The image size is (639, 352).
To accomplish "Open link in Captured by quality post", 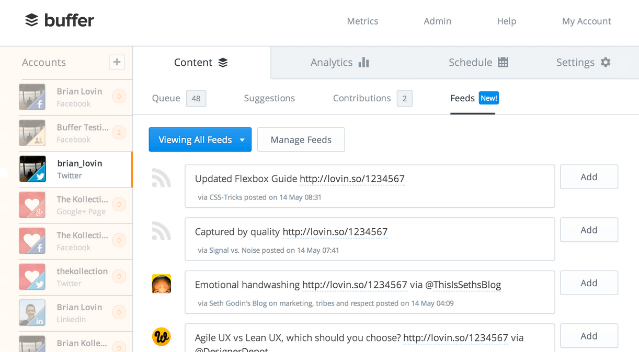I will coord(335,232).
